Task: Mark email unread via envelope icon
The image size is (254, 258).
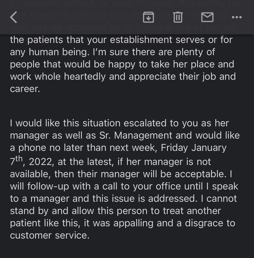Action: click(207, 17)
